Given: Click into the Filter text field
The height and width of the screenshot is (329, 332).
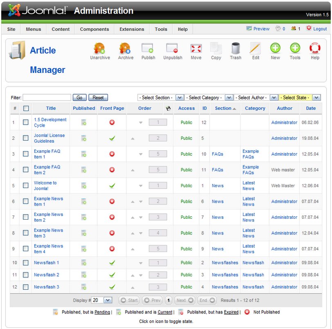Looking at the screenshot, I should pyautogui.click(x=47, y=98).
